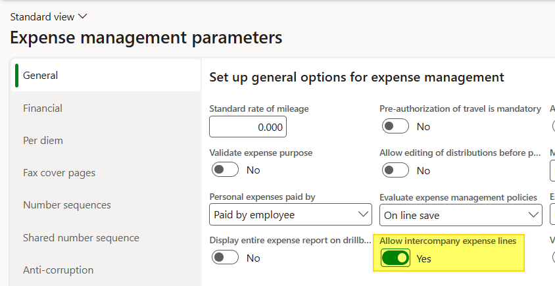Turn on Display entire expense report toggle

pyautogui.click(x=225, y=258)
